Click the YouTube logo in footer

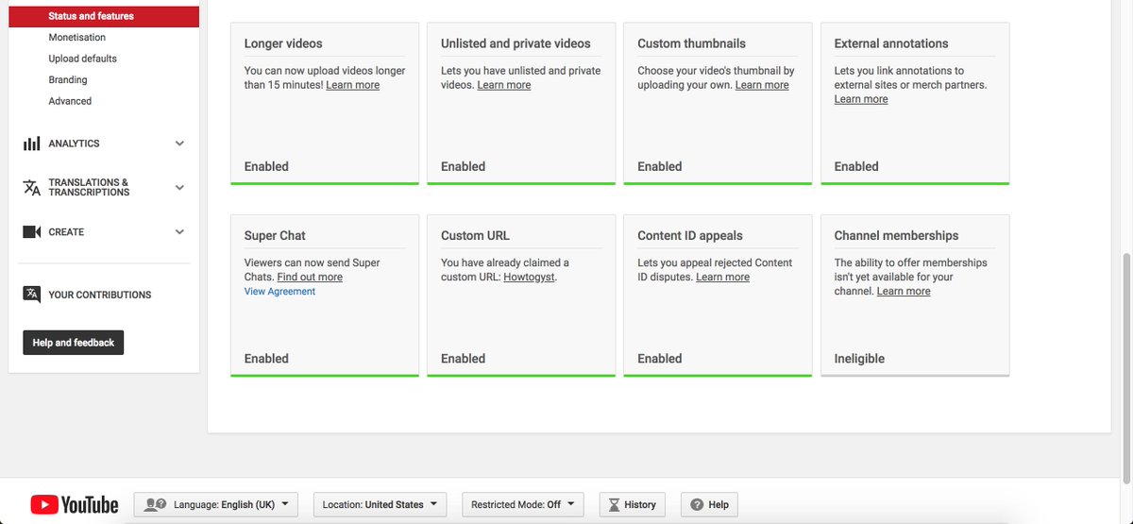coord(75,505)
